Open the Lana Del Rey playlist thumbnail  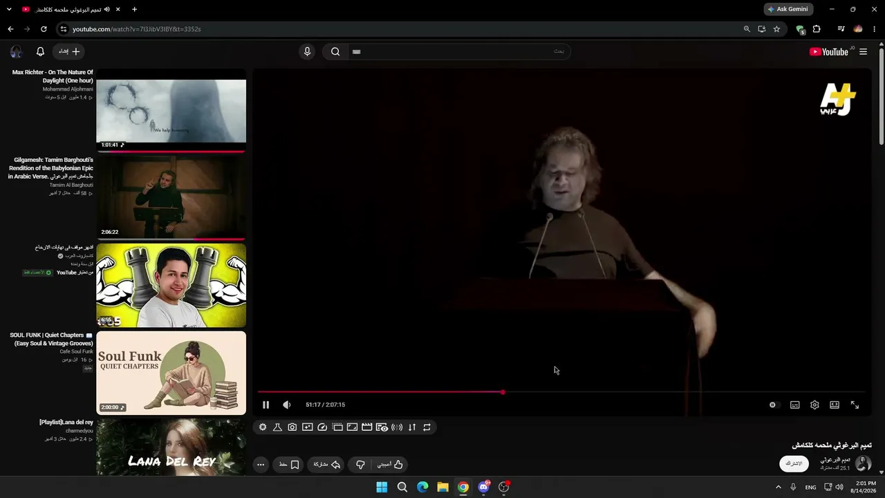point(171,448)
